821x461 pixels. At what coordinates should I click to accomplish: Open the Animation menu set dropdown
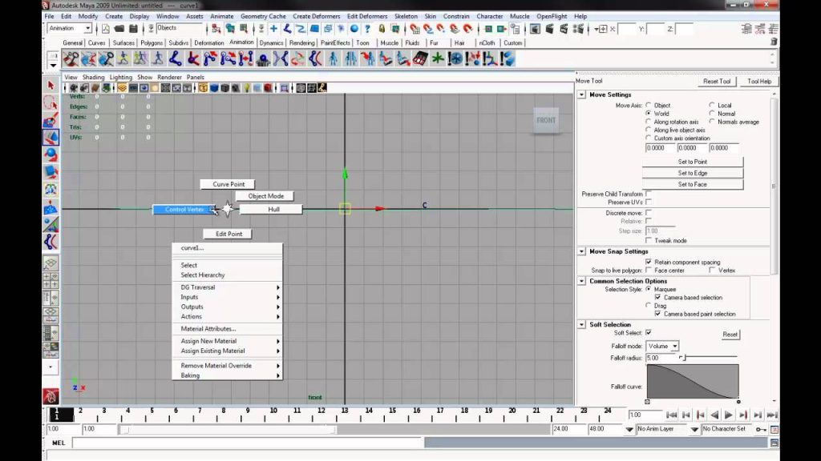coord(70,28)
